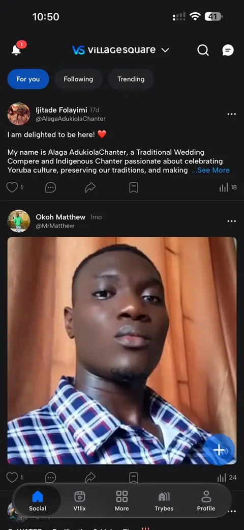The height and width of the screenshot is (530, 244).
Task: Expand post text with See More
Action: click(x=210, y=171)
